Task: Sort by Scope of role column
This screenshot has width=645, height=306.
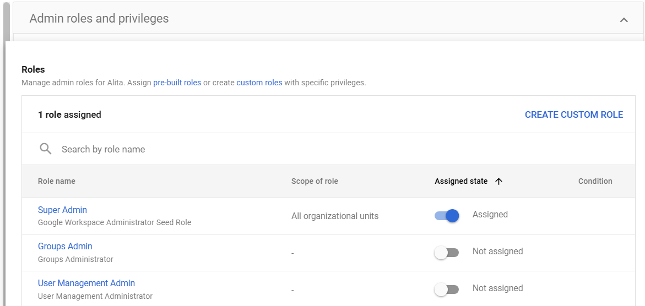Action: click(315, 181)
